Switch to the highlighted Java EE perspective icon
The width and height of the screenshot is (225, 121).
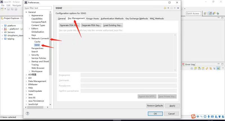click(x=210, y=13)
